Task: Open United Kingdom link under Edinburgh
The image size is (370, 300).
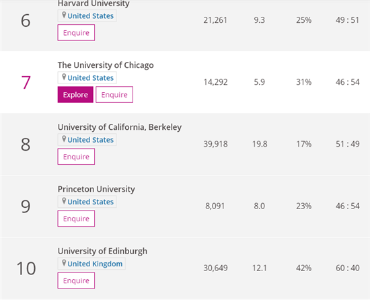Action: point(95,264)
